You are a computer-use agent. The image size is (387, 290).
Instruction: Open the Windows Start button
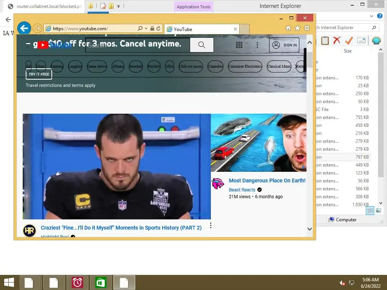[x=9, y=282]
